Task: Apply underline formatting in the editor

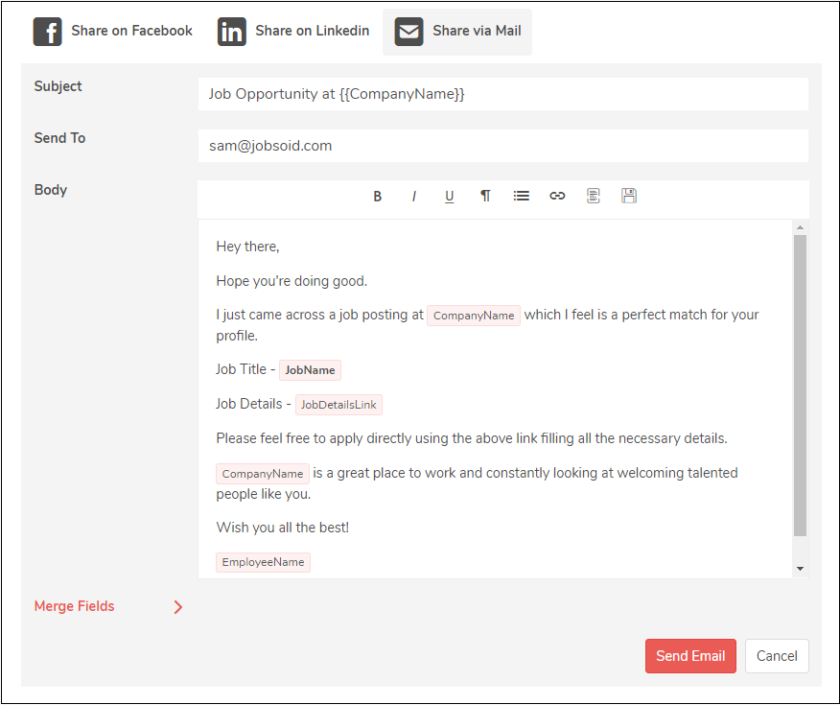Action: (449, 196)
